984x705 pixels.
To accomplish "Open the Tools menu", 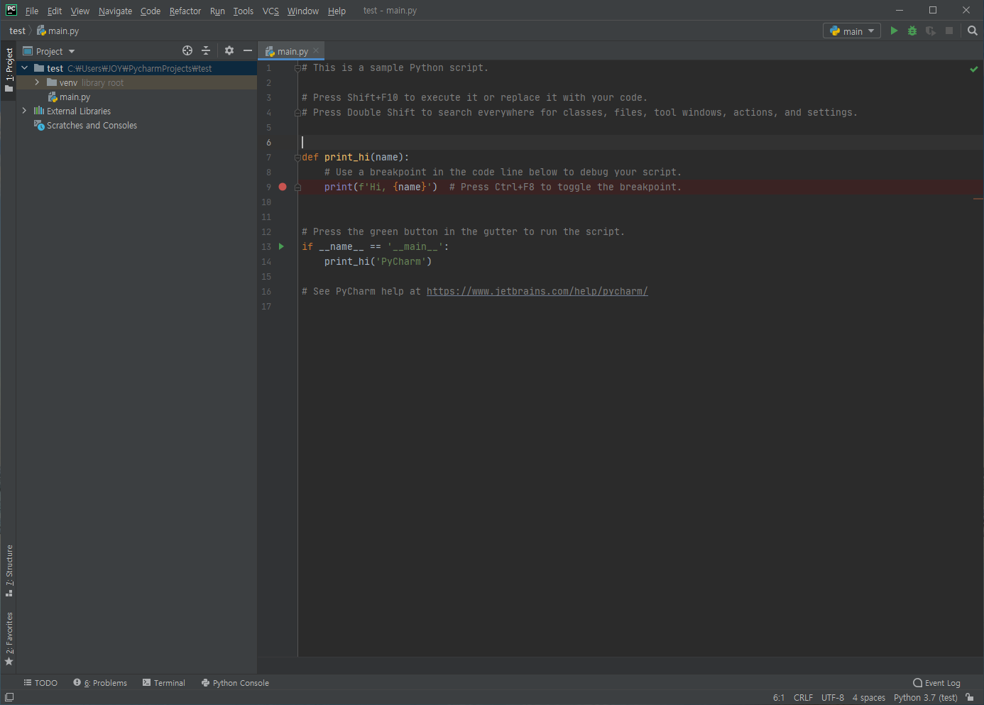I will pos(244,11).
